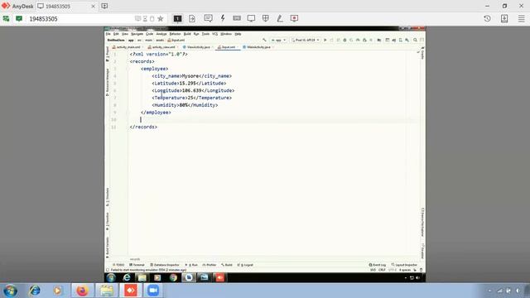Open the Refactor menu

pyautogui.click(x=175, y=34)
